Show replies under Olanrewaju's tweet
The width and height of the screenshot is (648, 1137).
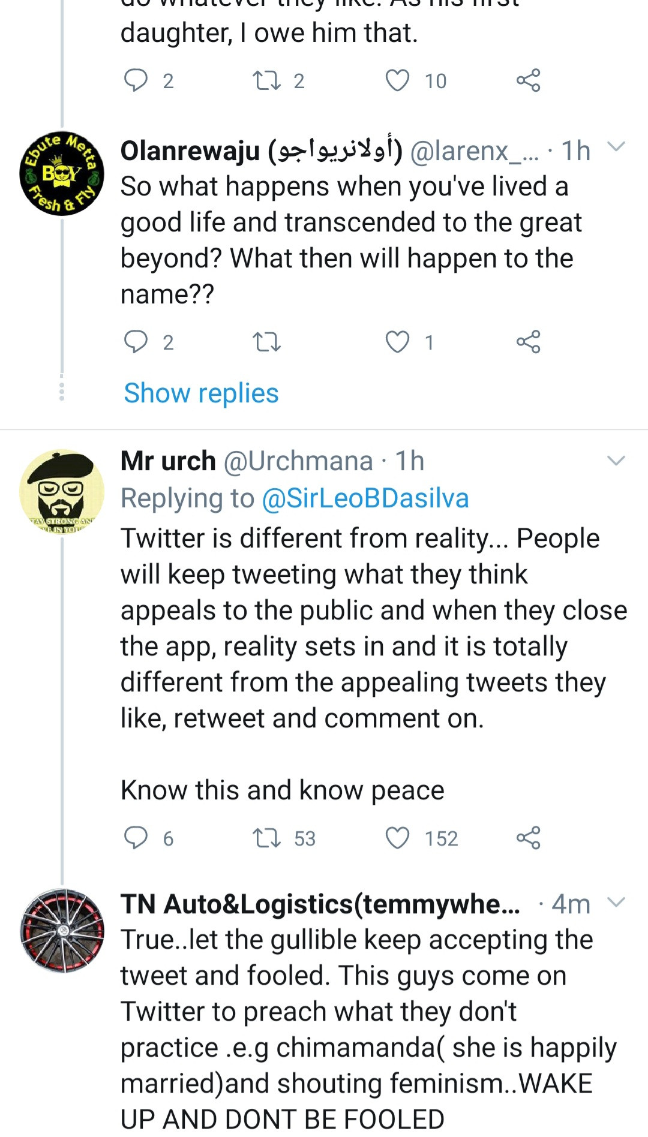pyautogui.click(x=201, y=393)
